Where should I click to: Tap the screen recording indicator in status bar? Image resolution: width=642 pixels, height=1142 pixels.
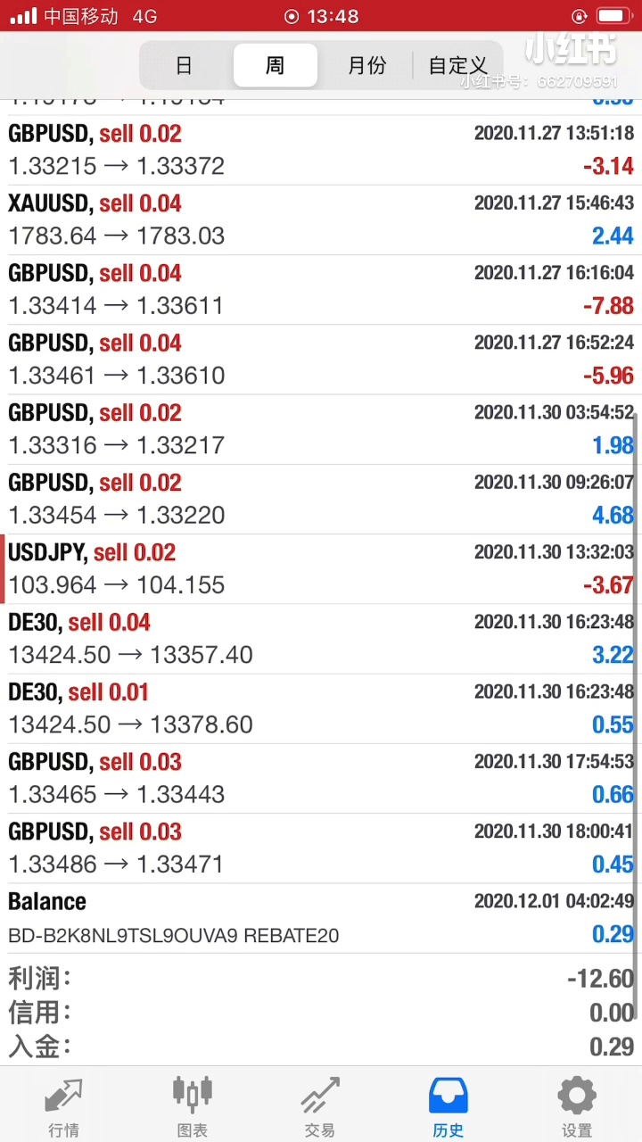coord(292,16)
